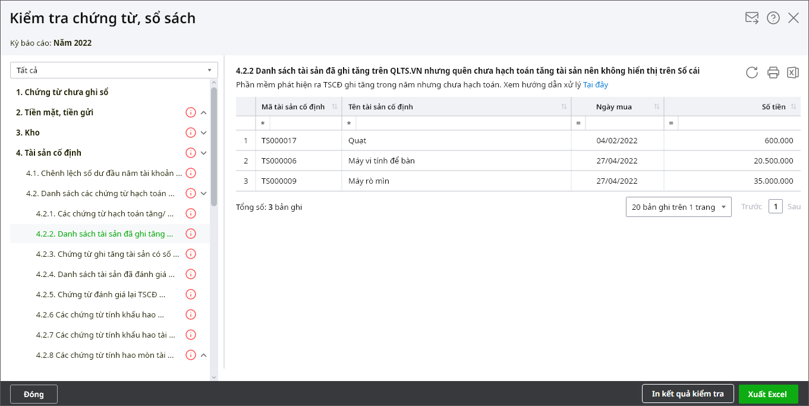The height and width of the screenshot is (406, 809).
Task: Click the Excel export icon above the table
Action: point(792,73)
